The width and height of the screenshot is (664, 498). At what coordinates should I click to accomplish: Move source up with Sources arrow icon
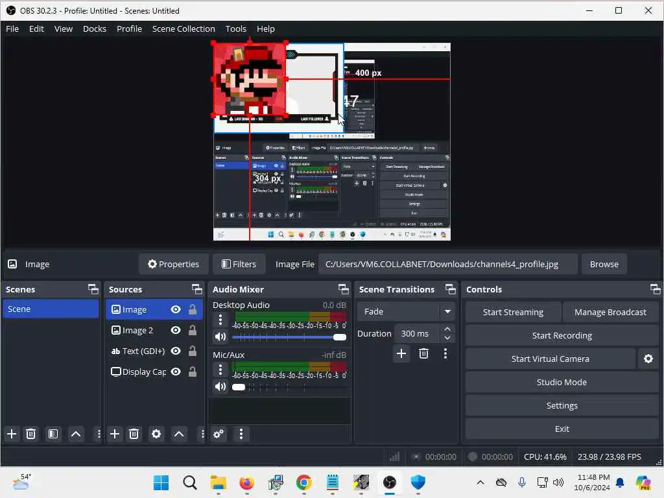pos(179,434)
